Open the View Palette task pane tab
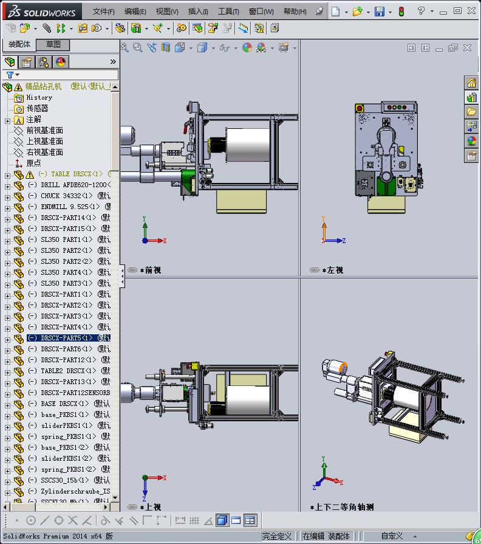Screen dimensions: 481x544 pos(472,126)
